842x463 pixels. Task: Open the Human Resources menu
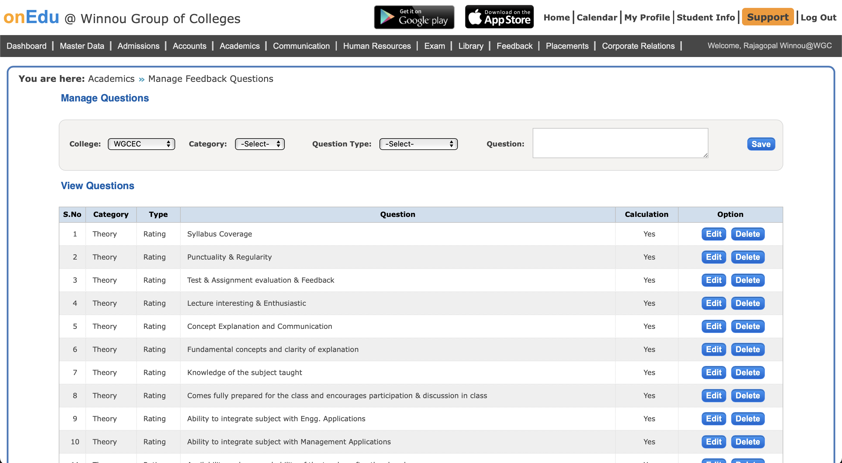377,46
